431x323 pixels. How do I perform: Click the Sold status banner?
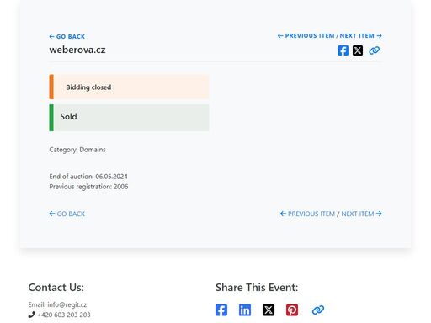tap(129, 118)
